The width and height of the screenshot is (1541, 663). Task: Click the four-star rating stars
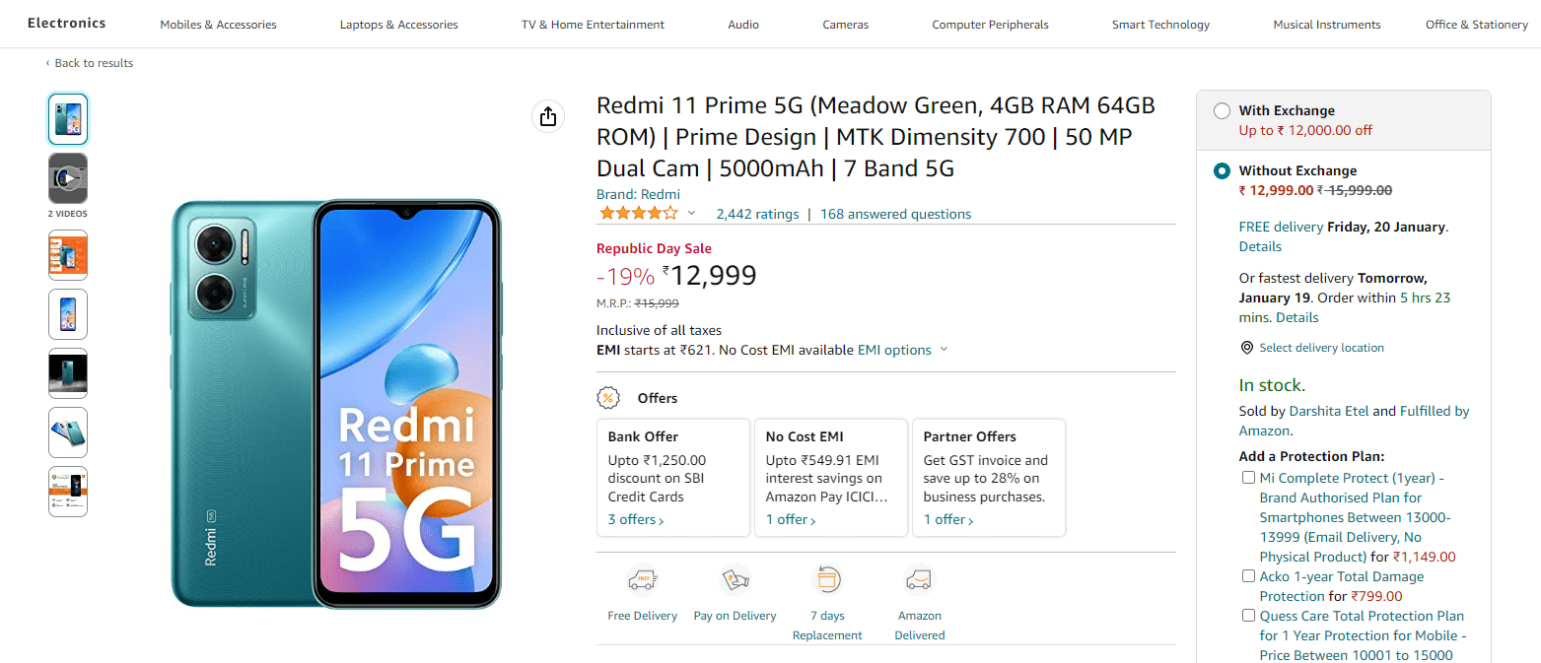tap(638, 212)
